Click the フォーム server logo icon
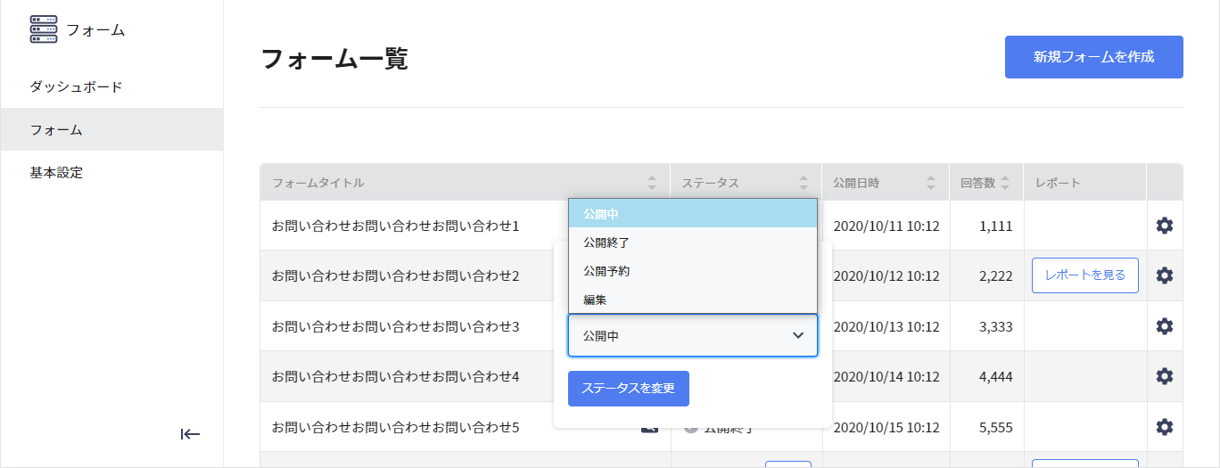Image resolution: width=1220 pixels, height=468 pixels. click(x=43, y=29)
